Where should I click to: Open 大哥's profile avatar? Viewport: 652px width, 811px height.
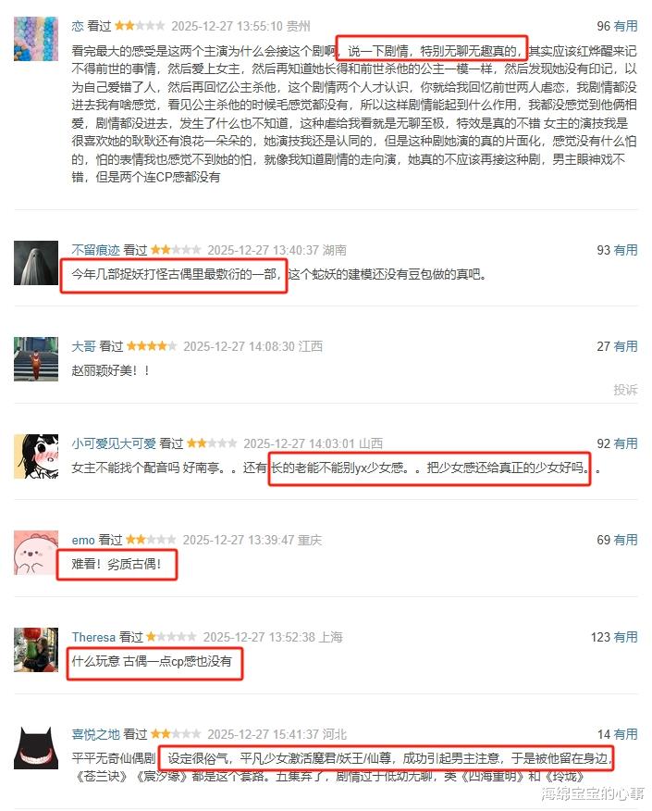point(36,359)
